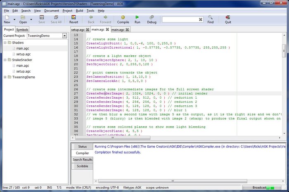The width and height of the screenshot is (289, 192).
Task: Open the Project menu
Action: [x=67, y=11]
